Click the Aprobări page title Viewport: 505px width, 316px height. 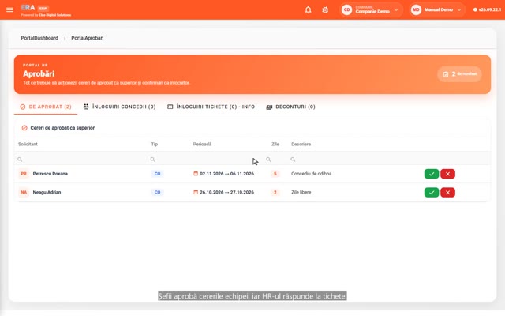39,73
